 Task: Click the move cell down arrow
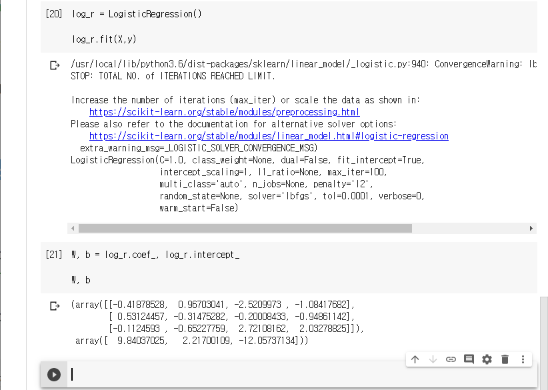pos(433,359)
